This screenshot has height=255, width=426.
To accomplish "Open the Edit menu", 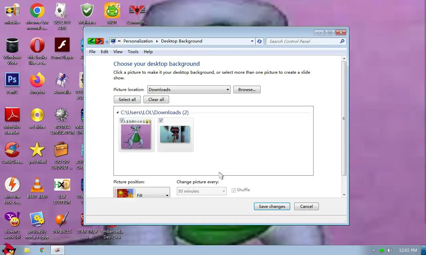I will [105, 52].
